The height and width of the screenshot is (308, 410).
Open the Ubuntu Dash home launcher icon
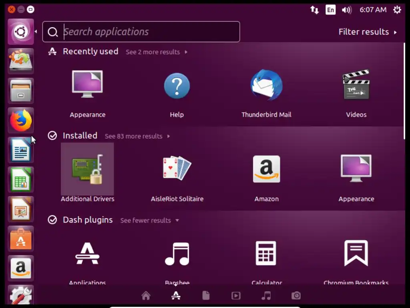21,32
